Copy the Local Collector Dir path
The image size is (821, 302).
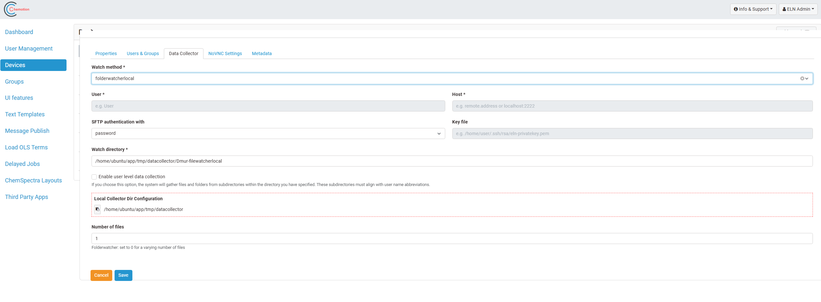tap(97, 209)
